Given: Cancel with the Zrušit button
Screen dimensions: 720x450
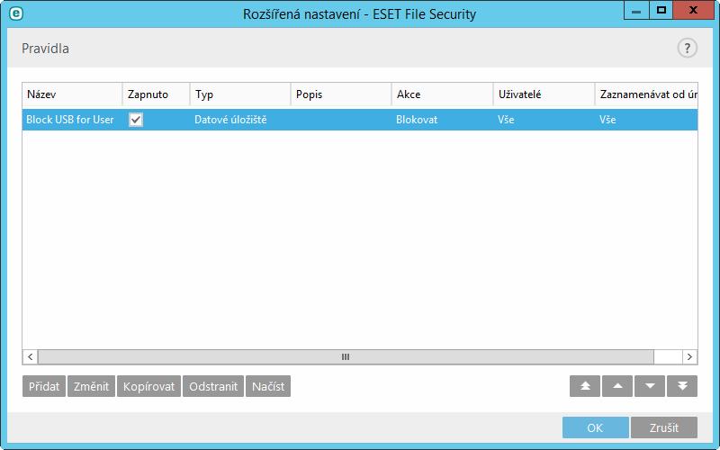Looking at the screenshot, I should click(664, 427).
